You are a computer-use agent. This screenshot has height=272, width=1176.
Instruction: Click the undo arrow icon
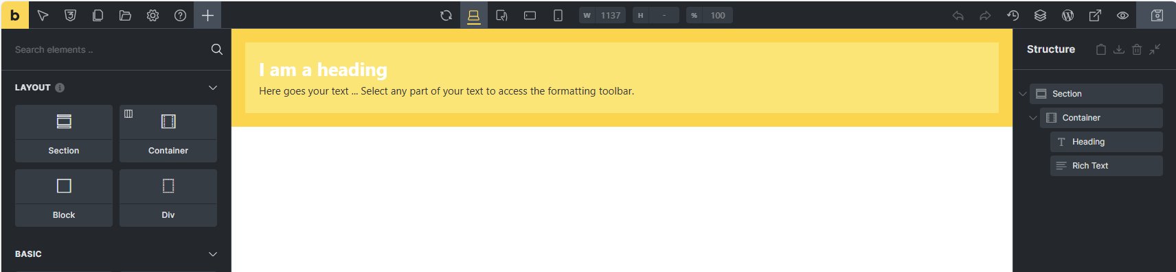tap(958, 15)
